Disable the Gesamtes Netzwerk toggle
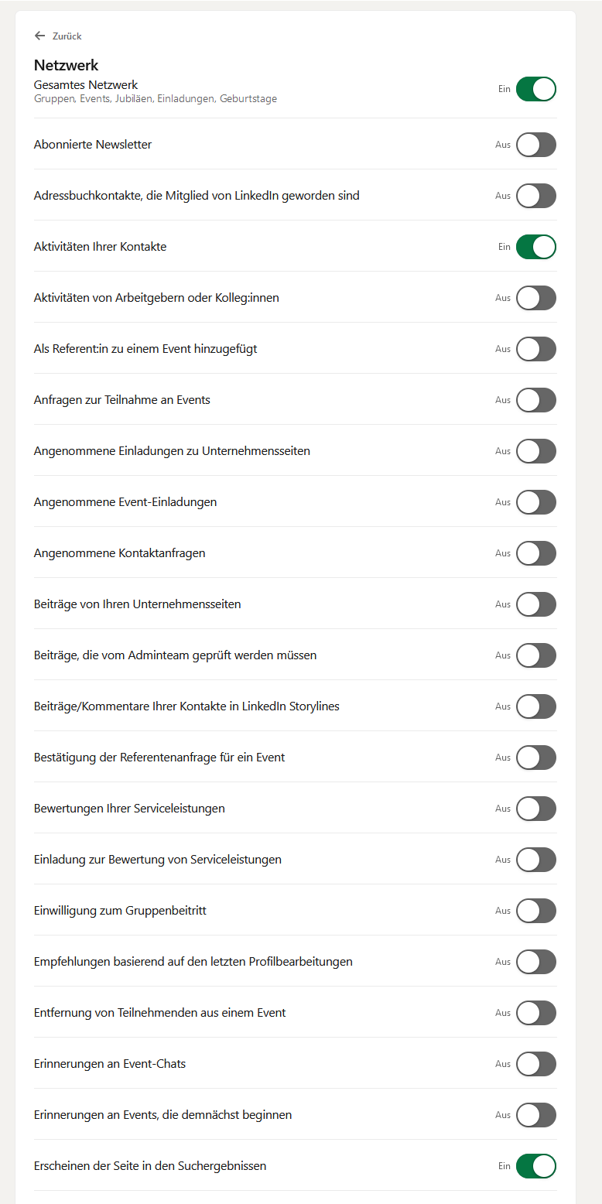Screen dimensions: 602x1204 click(535, 89)
